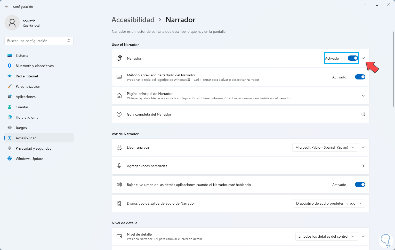Click the Buscar una configuración field

[36, 41]
